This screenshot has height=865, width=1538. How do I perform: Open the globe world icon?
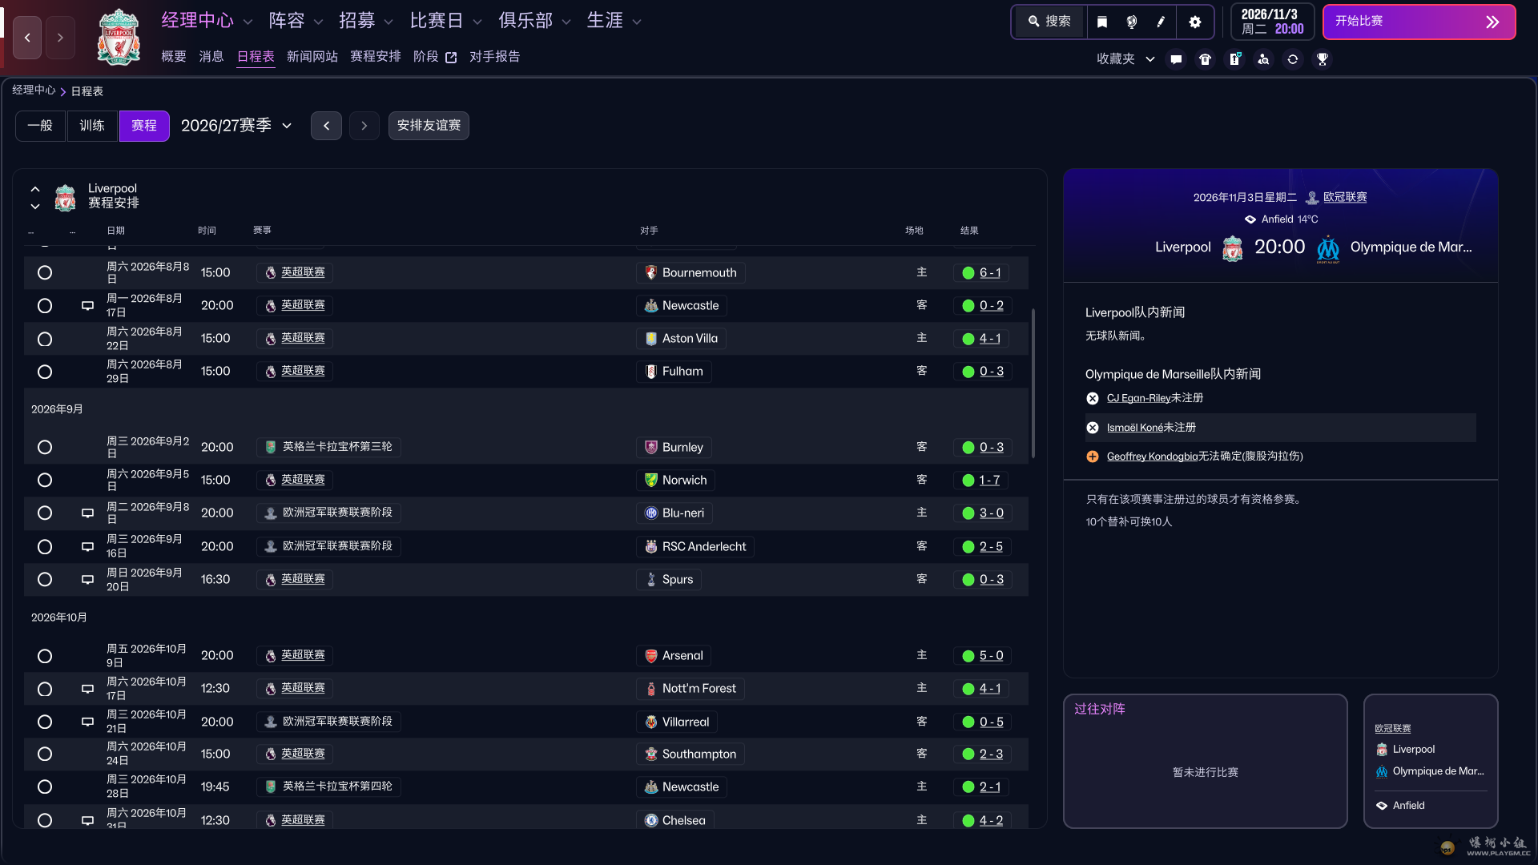click(1132, 22)
